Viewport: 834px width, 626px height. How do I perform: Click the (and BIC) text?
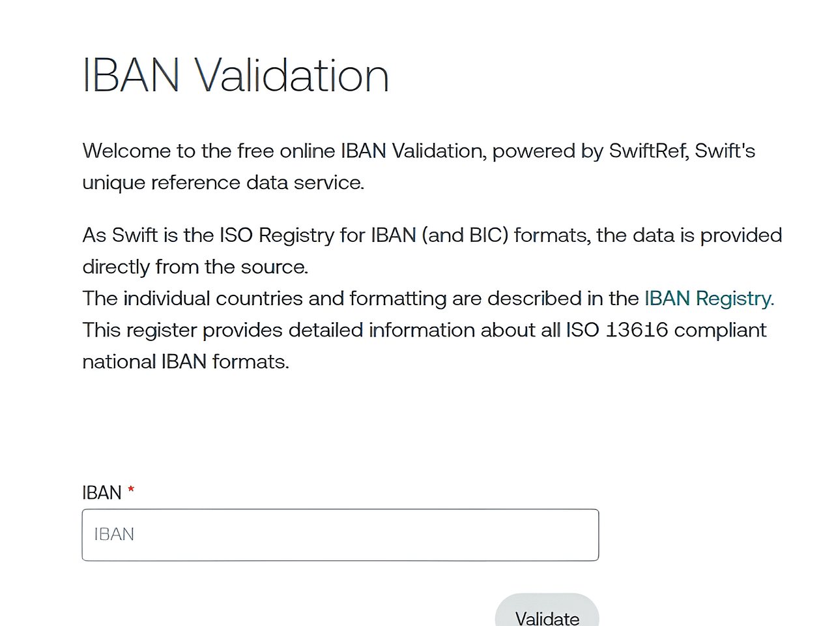(x=465, y=235)
